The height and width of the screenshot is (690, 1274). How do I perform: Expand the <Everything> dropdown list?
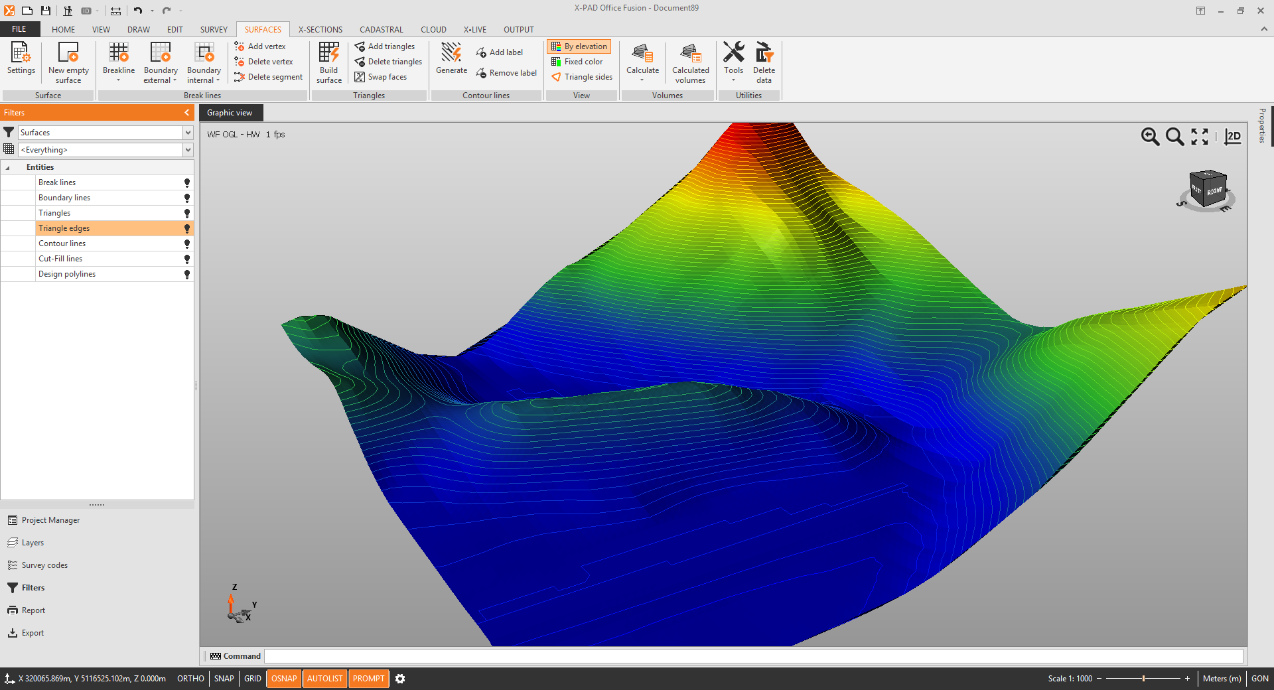coord(188,150)
